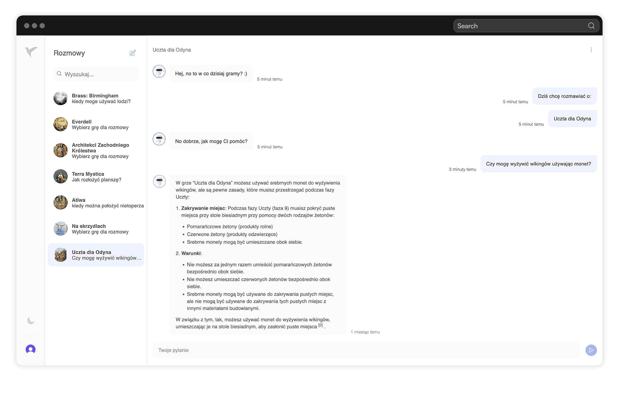Toggle dark mode moon icon

31,320
